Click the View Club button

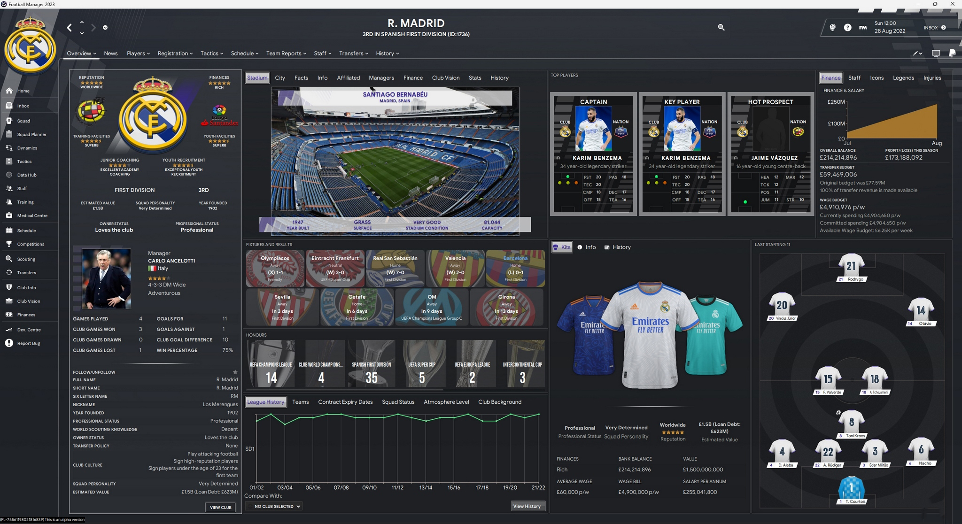click(x=221, y=508)
